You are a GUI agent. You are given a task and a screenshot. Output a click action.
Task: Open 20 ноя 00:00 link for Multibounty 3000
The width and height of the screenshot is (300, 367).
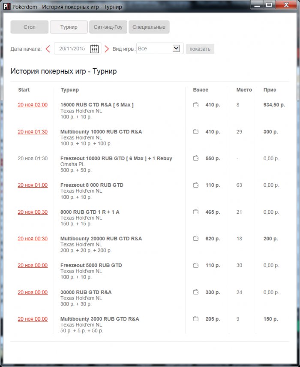33,319
